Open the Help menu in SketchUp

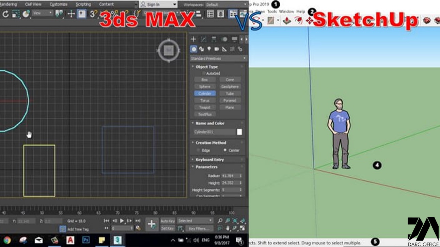point(301,12)
